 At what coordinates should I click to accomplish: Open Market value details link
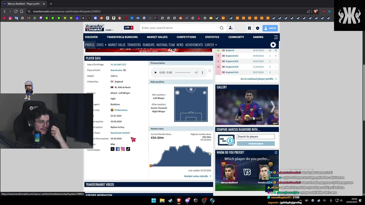point(198,176)
